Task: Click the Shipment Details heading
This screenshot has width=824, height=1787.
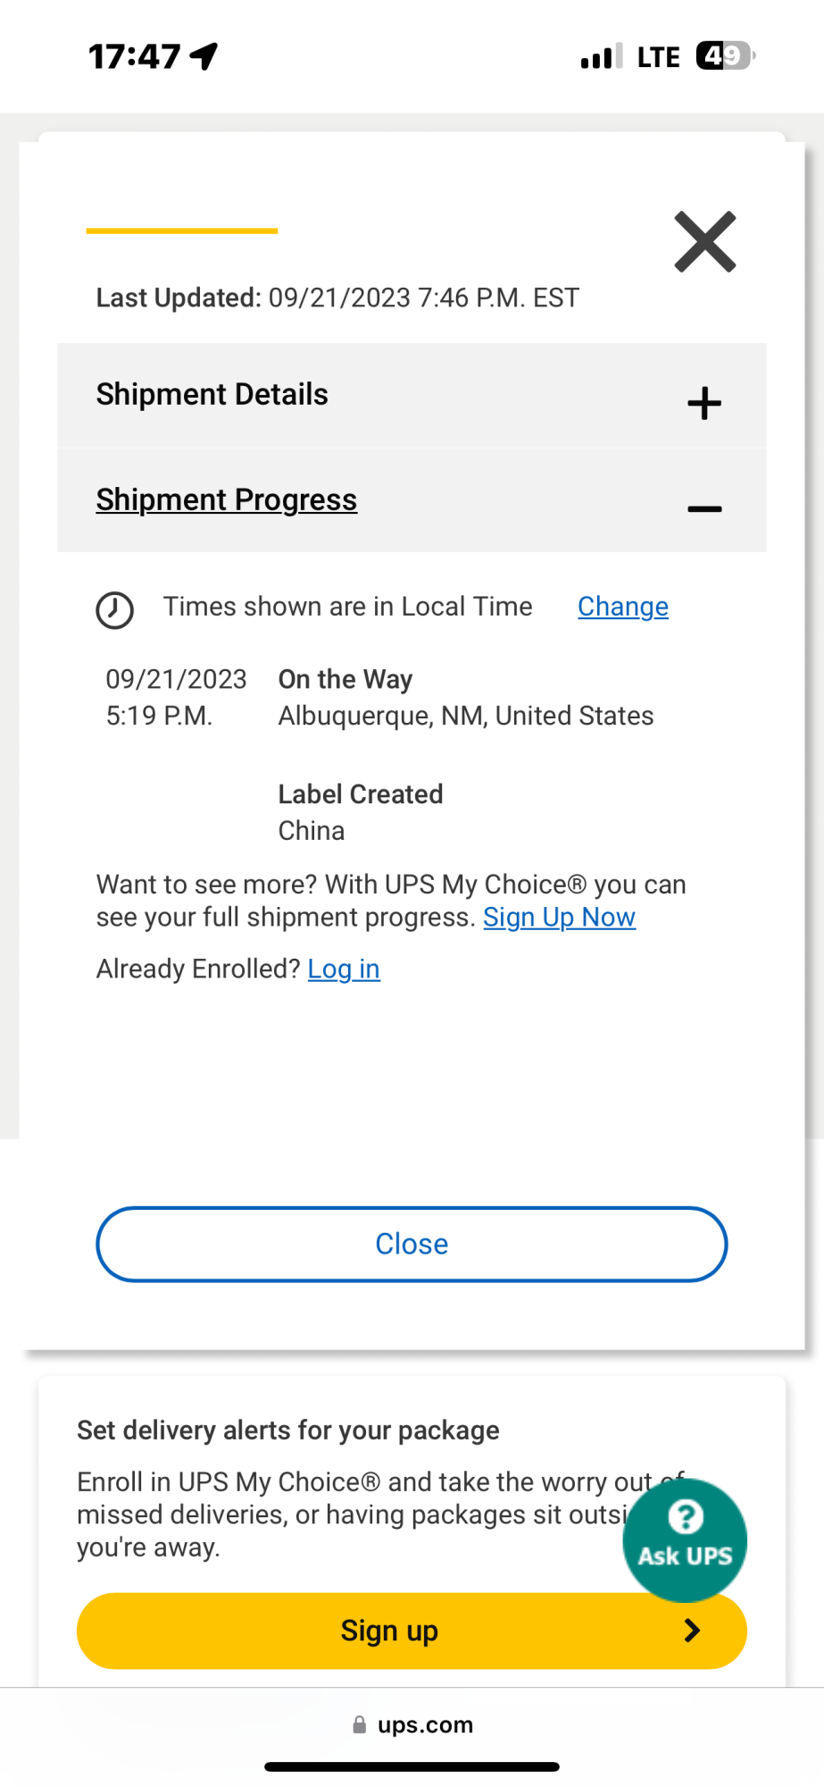Action: tap(212, 394)
